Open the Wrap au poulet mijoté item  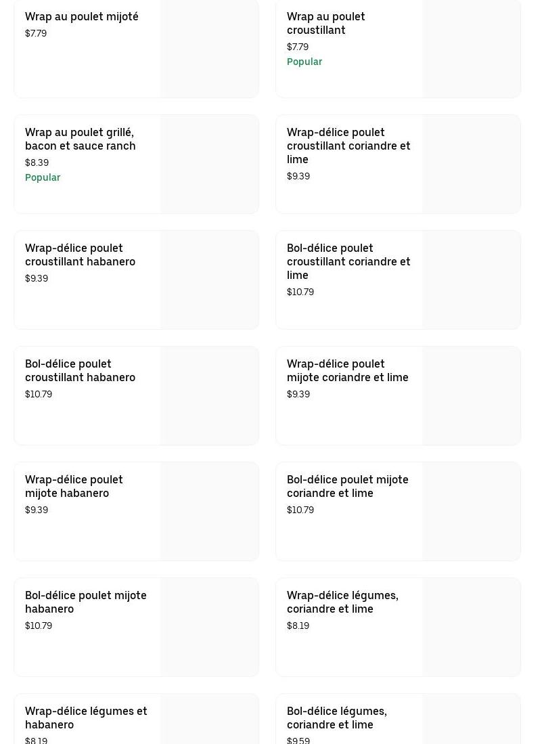click(82, 17)
